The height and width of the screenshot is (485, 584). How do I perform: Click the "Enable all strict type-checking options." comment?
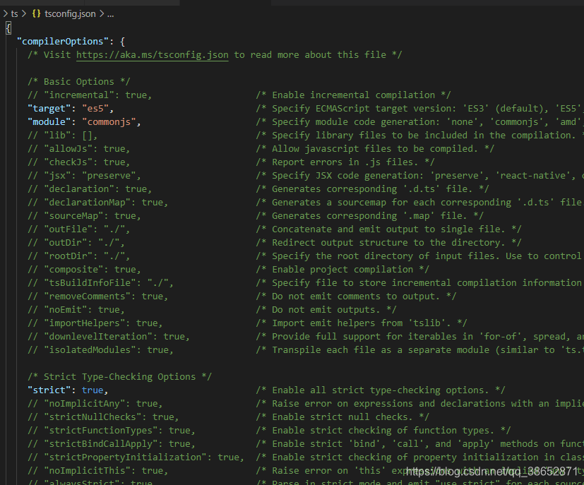tap(381, 390)
